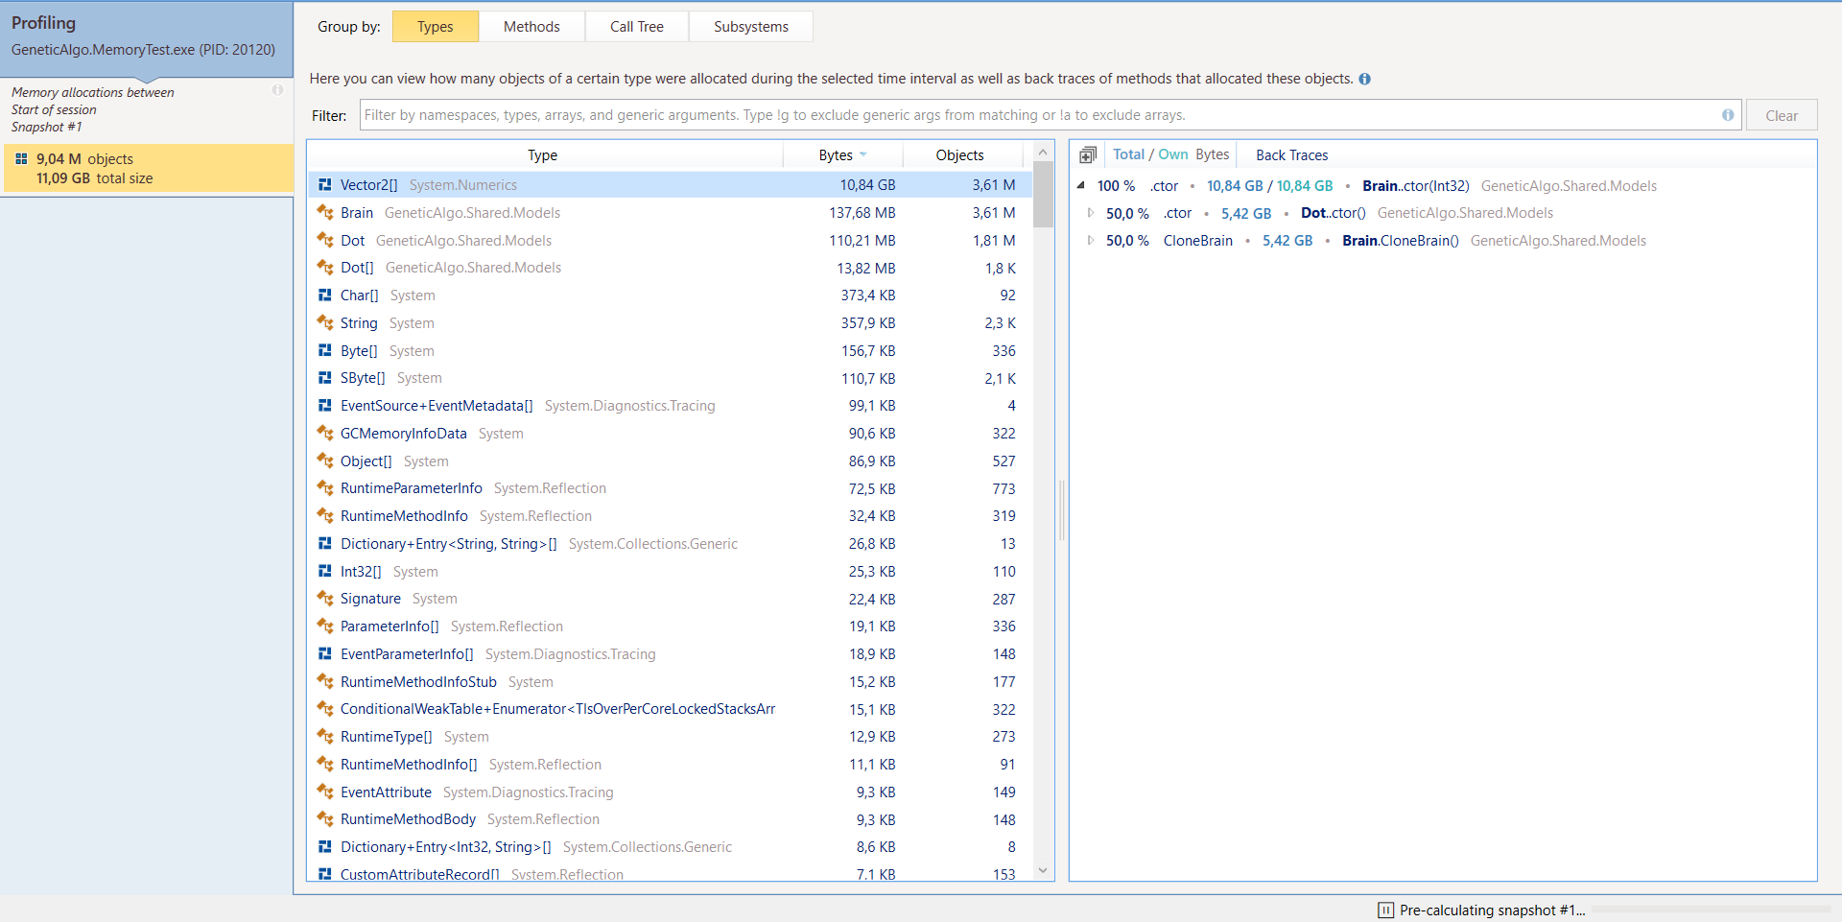Click the Object[] type icon
The height and width of the screenshot is (922, 1842).
point(325,461)
